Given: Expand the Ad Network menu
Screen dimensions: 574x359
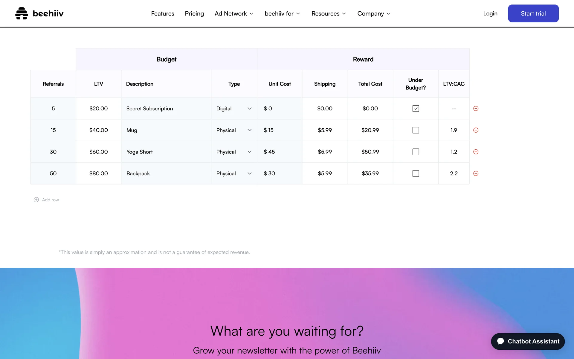Looking at the screenshot, I should click(234, 13).
